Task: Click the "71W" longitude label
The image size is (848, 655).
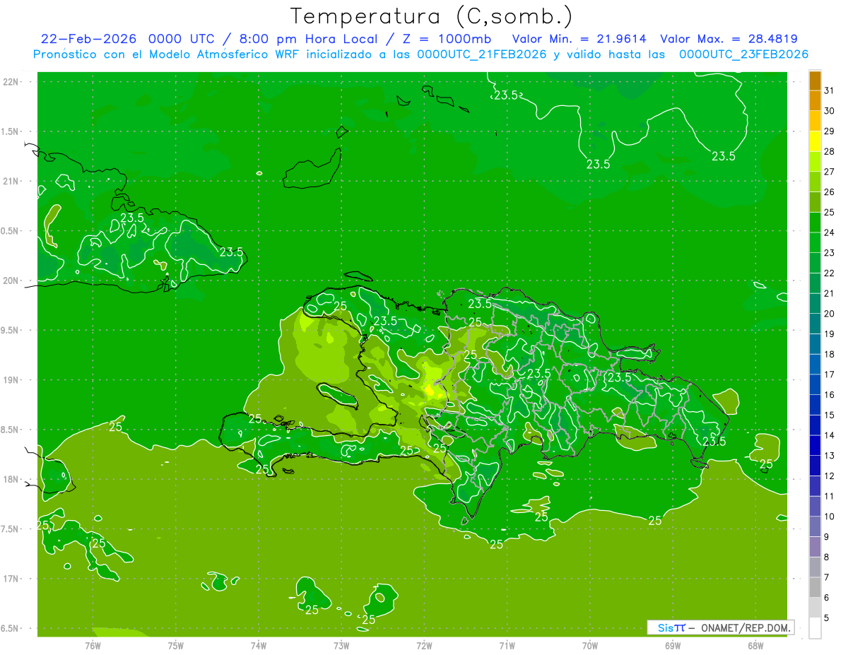Action: pyautogui.click(x=507, y=645)
